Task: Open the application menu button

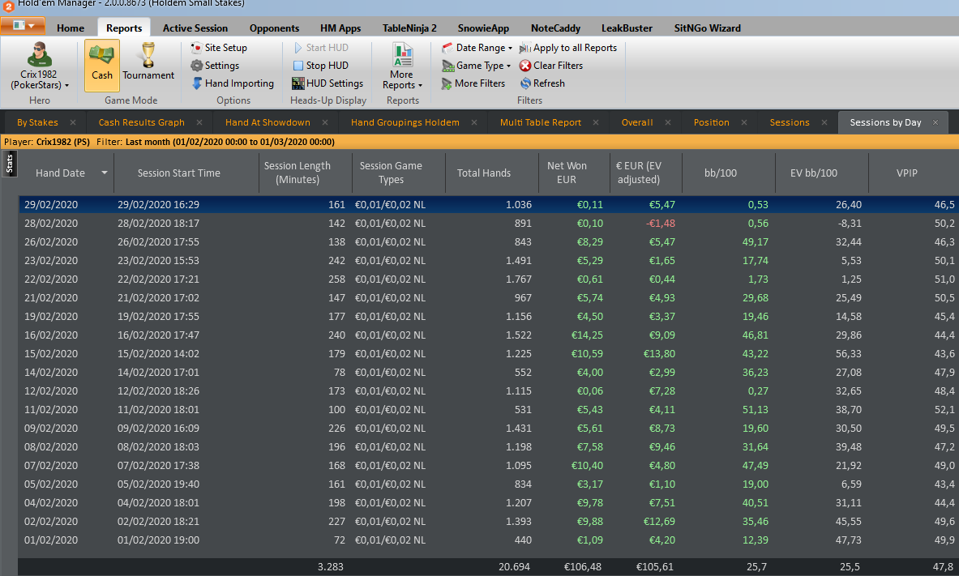Action: point(23,26)
